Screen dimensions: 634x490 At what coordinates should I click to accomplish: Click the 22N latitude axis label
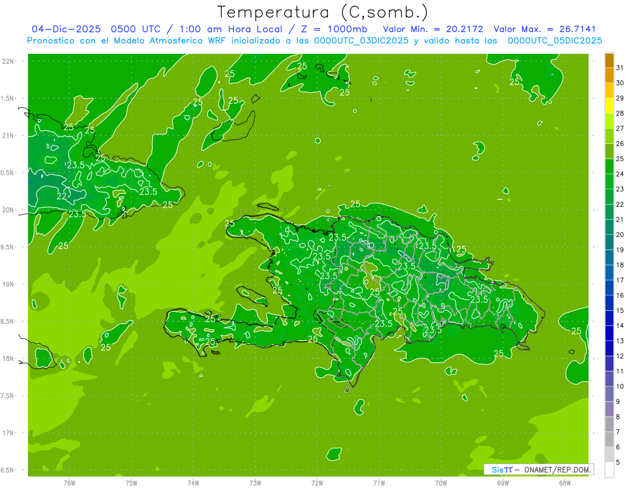8,61
